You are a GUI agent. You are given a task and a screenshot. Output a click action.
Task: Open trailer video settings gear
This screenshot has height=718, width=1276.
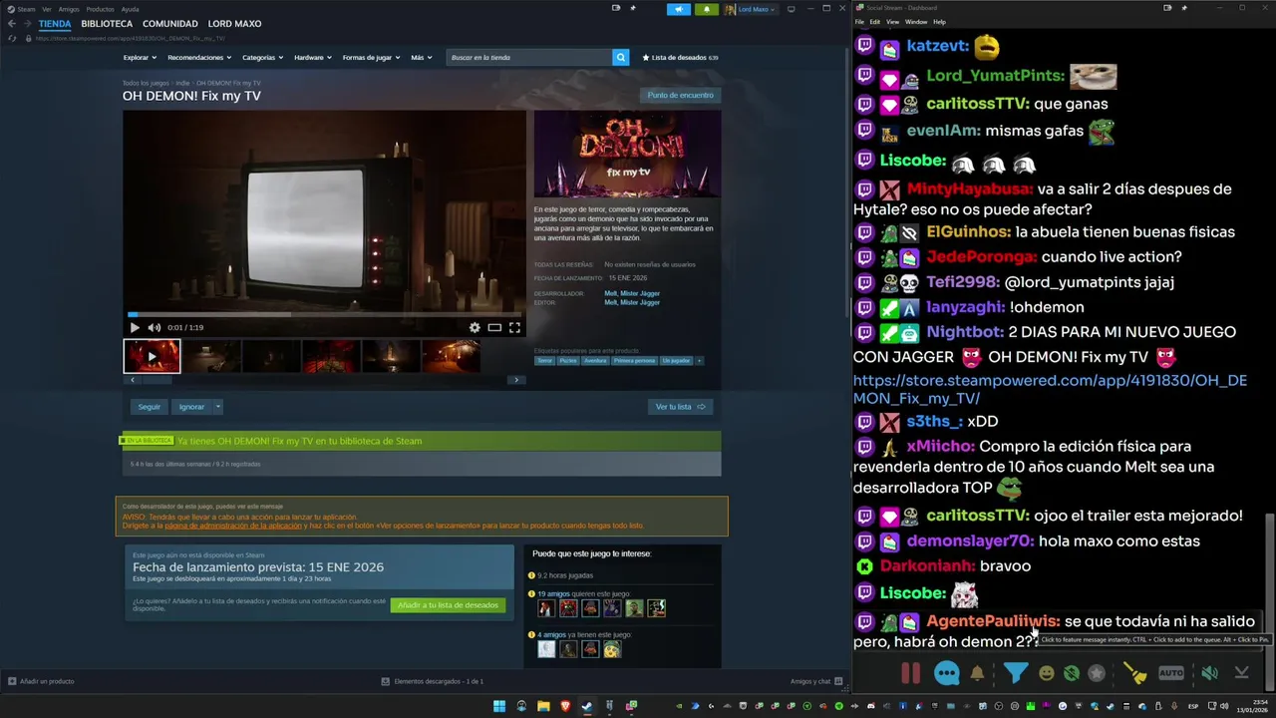tap(475, 327)
